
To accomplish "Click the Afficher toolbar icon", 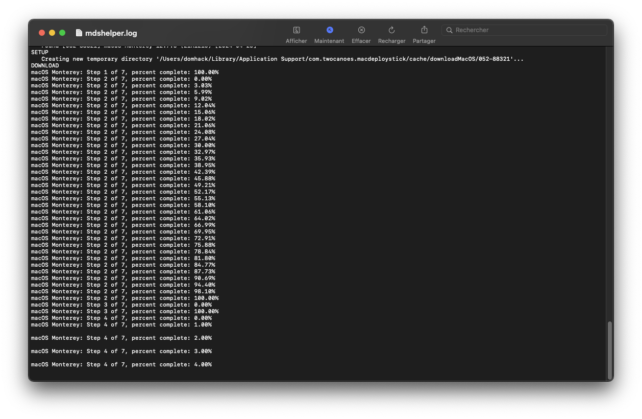I will click(297, 30).
